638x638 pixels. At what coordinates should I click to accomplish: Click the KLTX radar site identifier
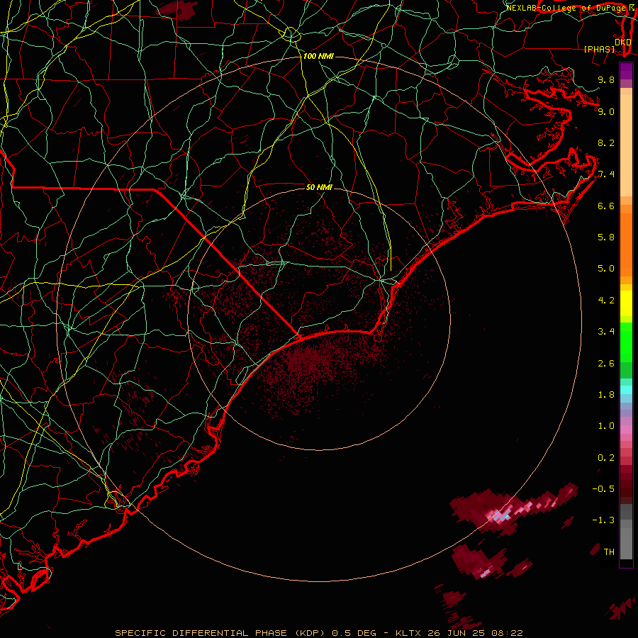point(408,633)
